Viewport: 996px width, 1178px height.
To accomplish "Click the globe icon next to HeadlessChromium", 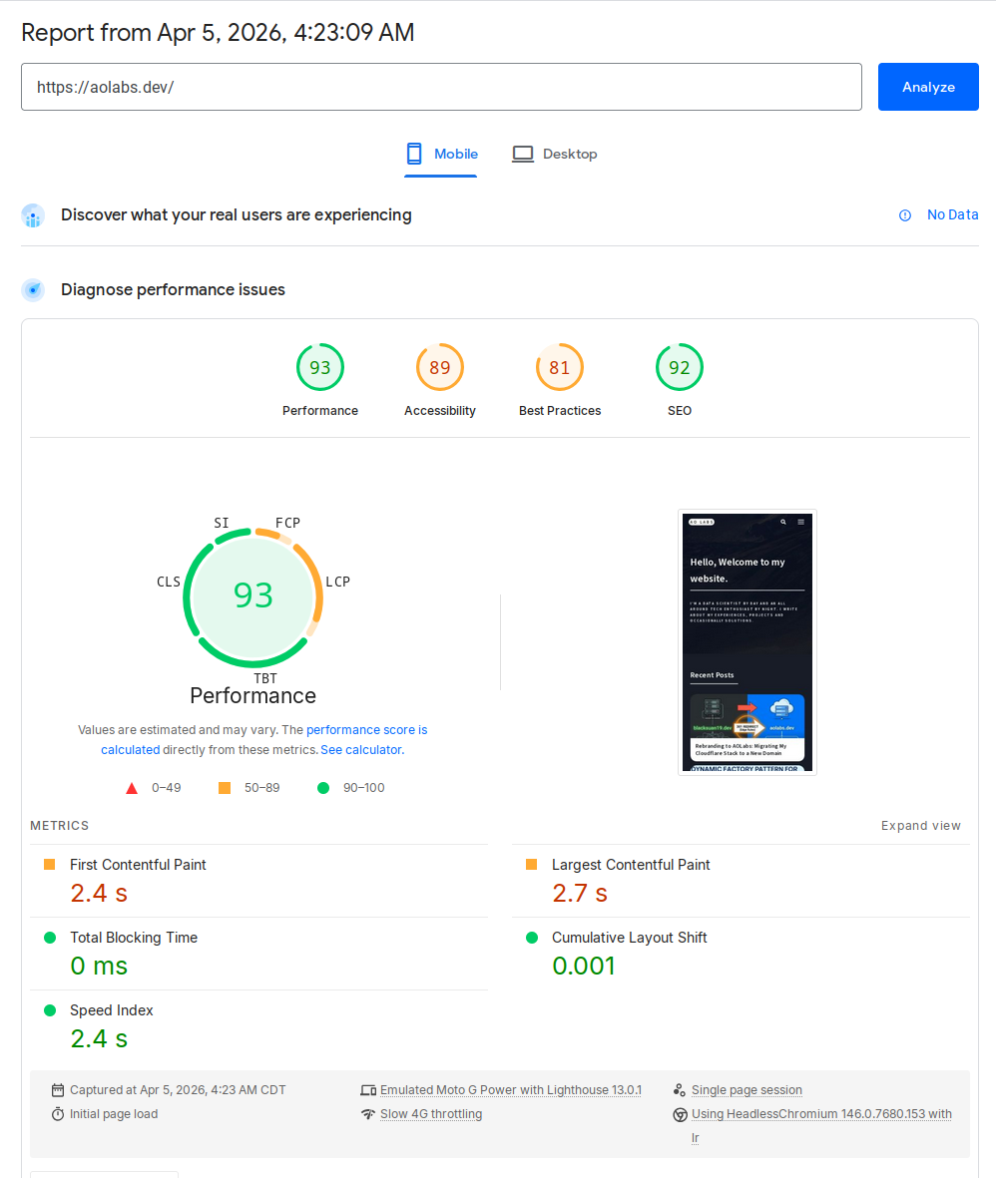I will (681, 1113).
